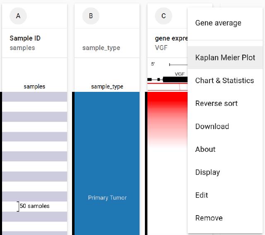
Task: Open the About menu item
Action: [205, 149]
